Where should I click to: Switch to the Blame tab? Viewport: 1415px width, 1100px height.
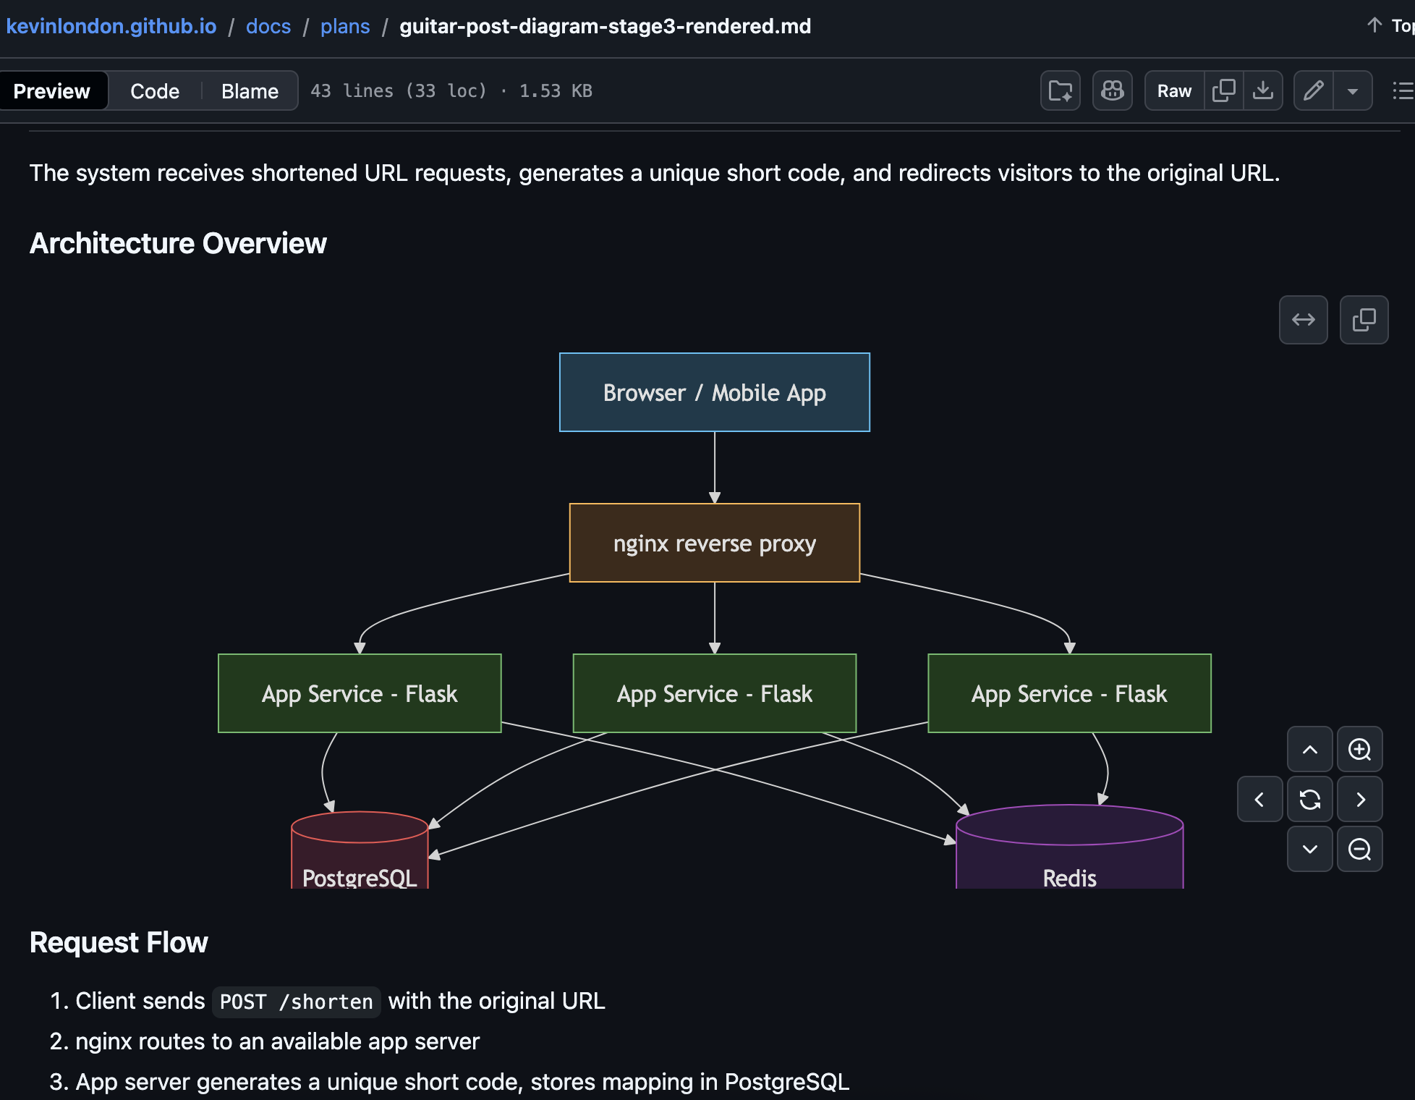click(x=250, y=90)
